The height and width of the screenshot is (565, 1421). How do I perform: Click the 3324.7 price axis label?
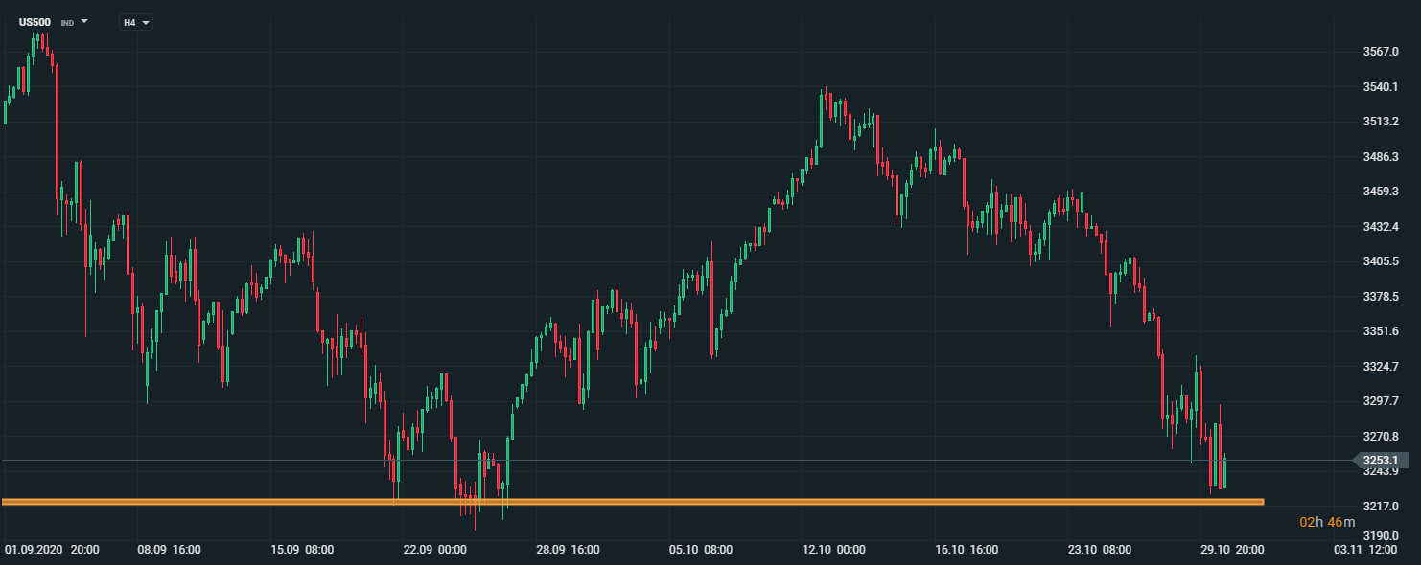(x=1380, y=367)
